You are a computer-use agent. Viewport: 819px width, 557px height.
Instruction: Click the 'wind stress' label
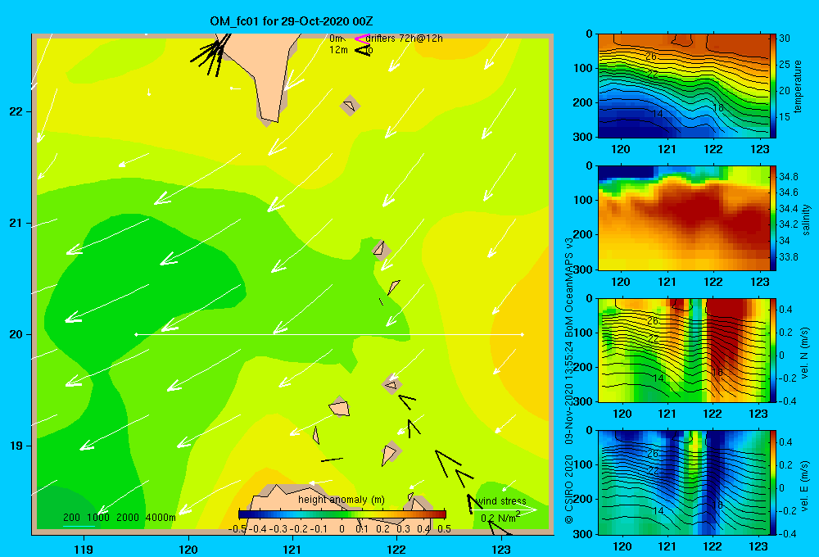[501, 501]
